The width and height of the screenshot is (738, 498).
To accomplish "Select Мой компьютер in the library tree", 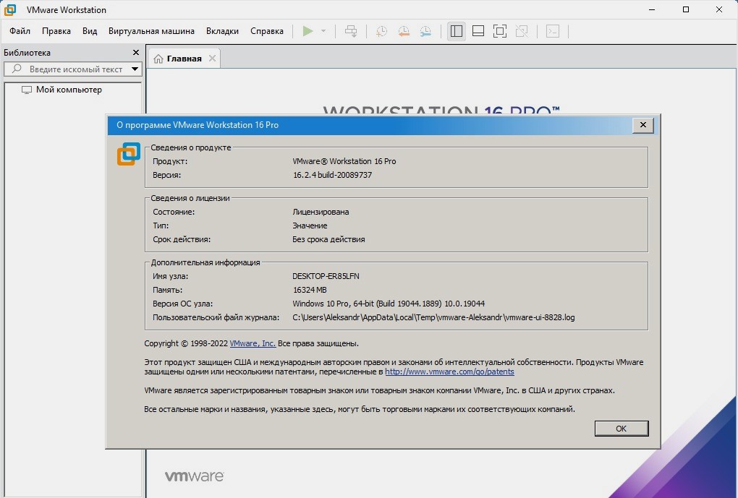I will click(x=69, y=90).
